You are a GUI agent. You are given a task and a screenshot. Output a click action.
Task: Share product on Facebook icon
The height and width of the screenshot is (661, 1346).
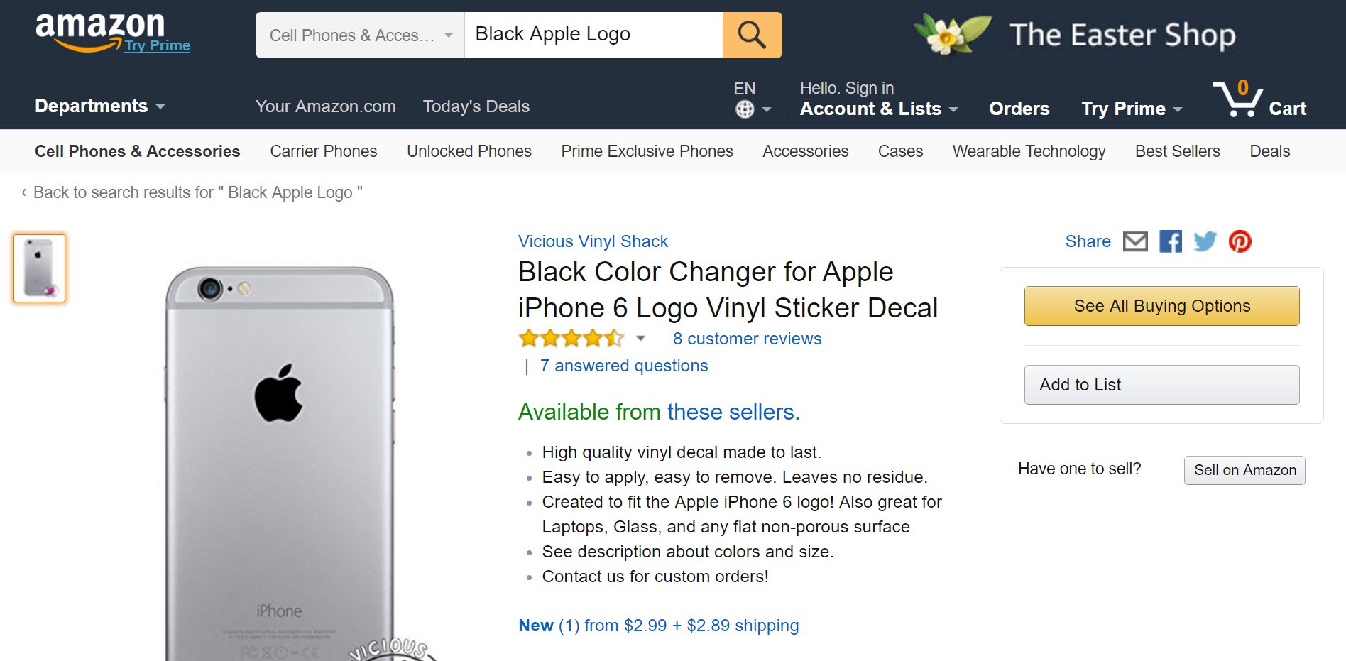tap(1170, 241)
